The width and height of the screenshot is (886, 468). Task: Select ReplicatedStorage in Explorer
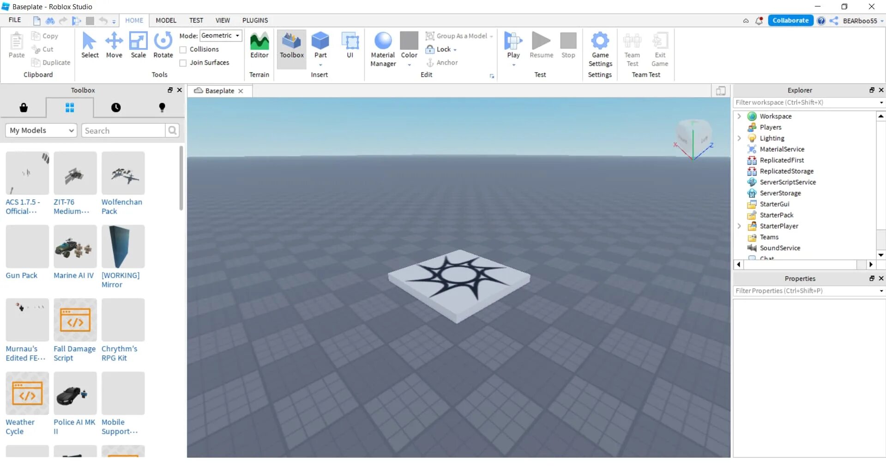click(x=787, y=171)
